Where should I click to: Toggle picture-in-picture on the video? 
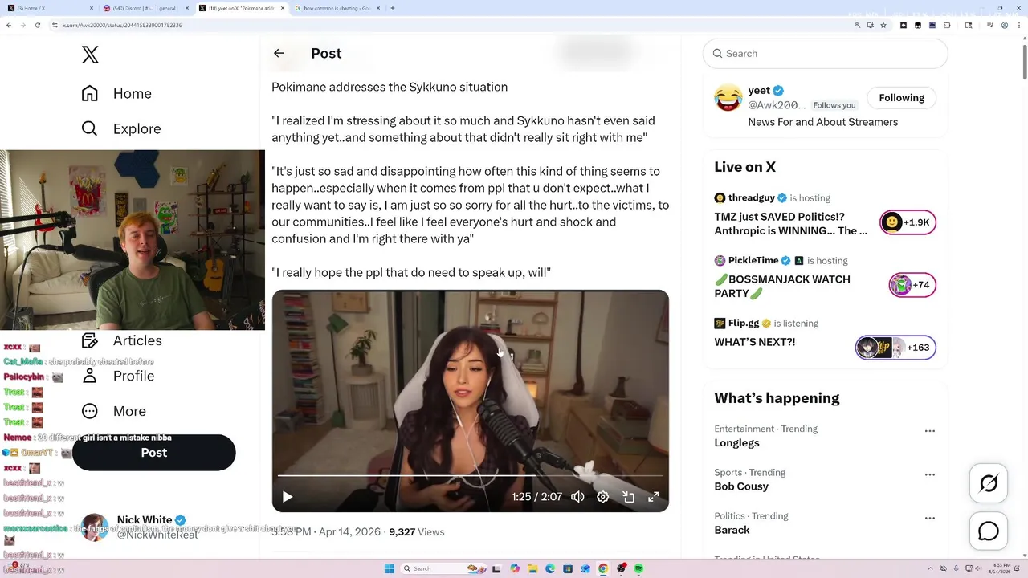click(629, 497)
